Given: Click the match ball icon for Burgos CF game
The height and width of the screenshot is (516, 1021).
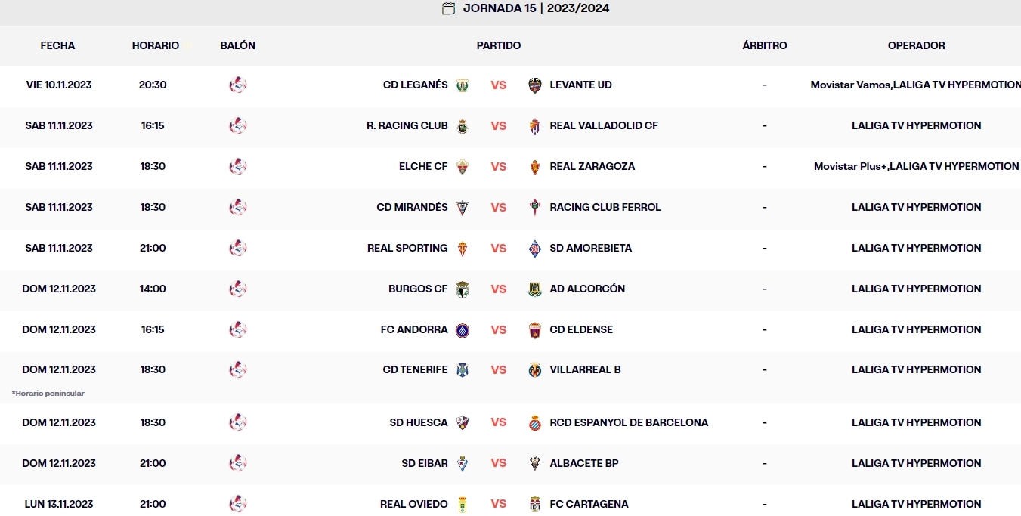Looking at the screenshot, I should pyautogui.click(x=238, y=289).
